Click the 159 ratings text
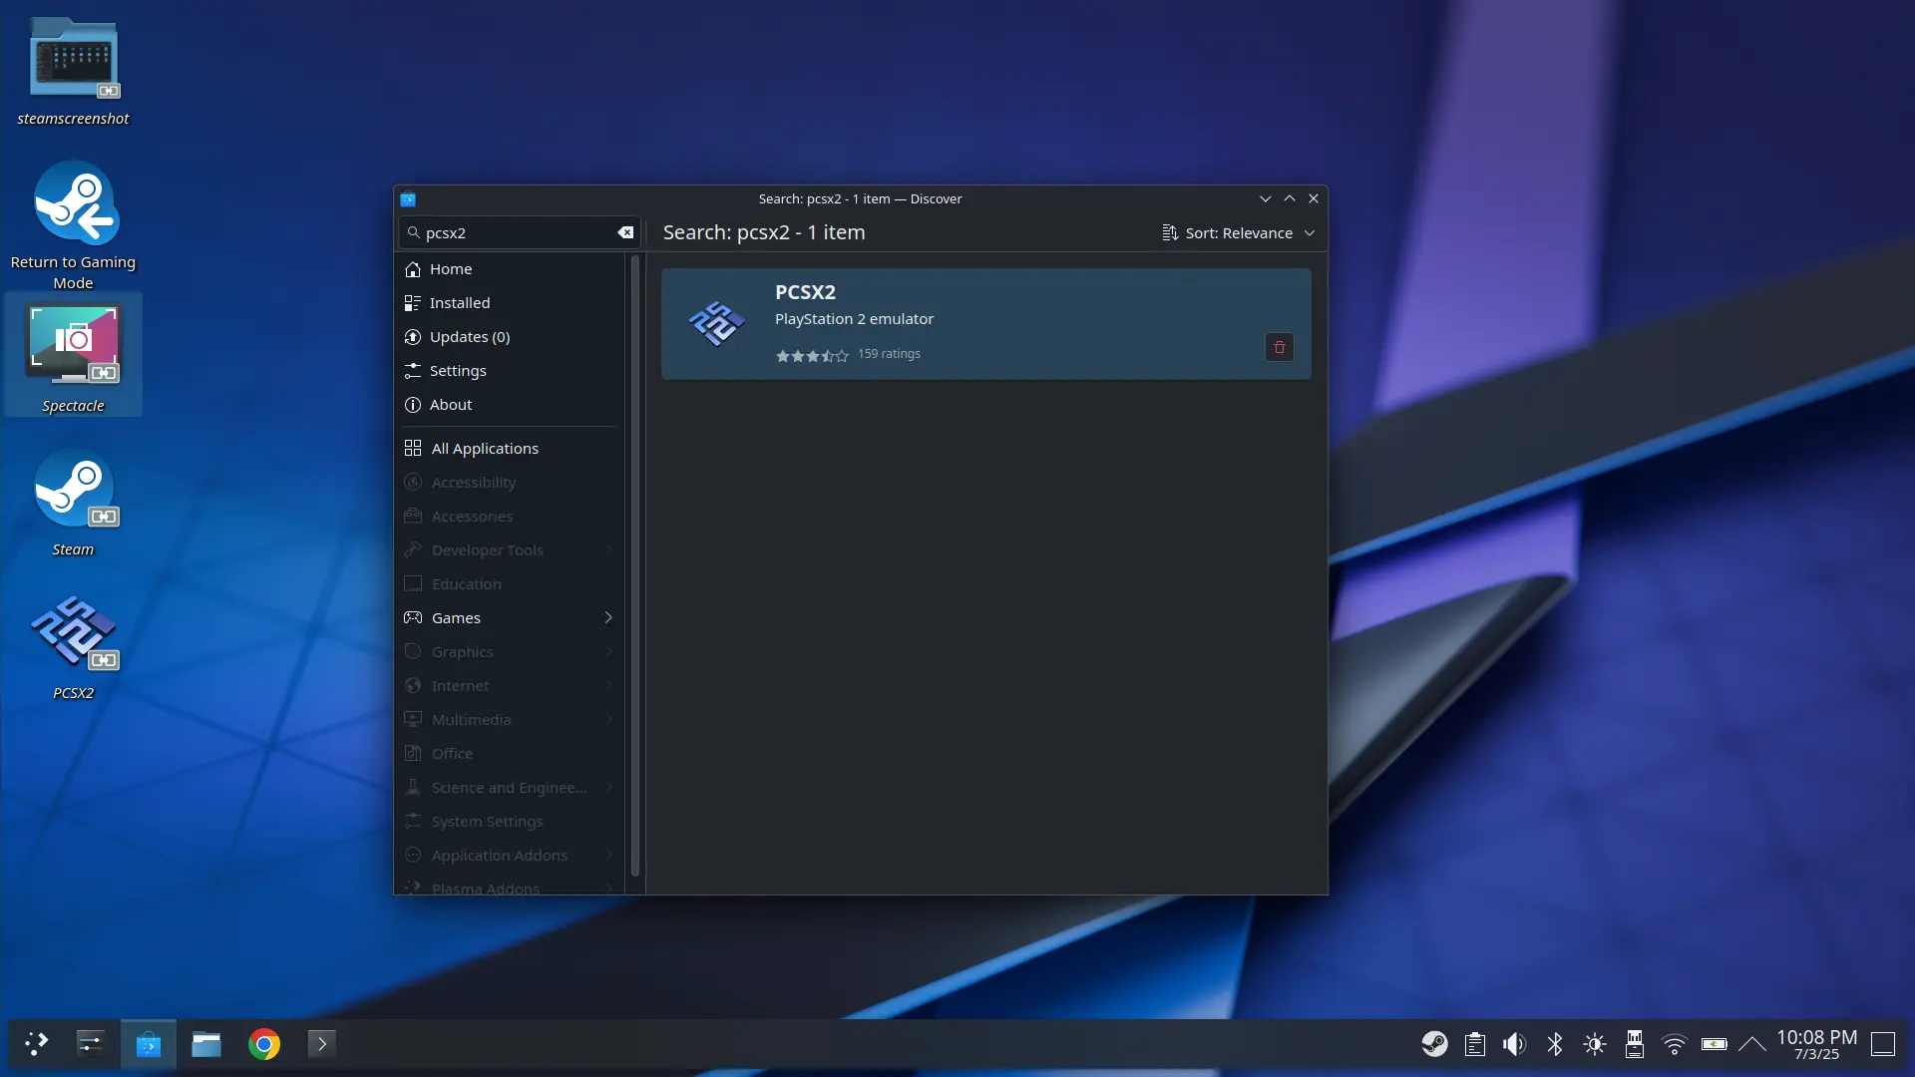The width and height of the screenshot is (1915, 1077). pos(889,354)
